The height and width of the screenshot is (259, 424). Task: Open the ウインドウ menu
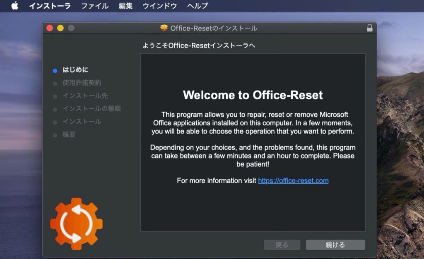click(159, 6)
